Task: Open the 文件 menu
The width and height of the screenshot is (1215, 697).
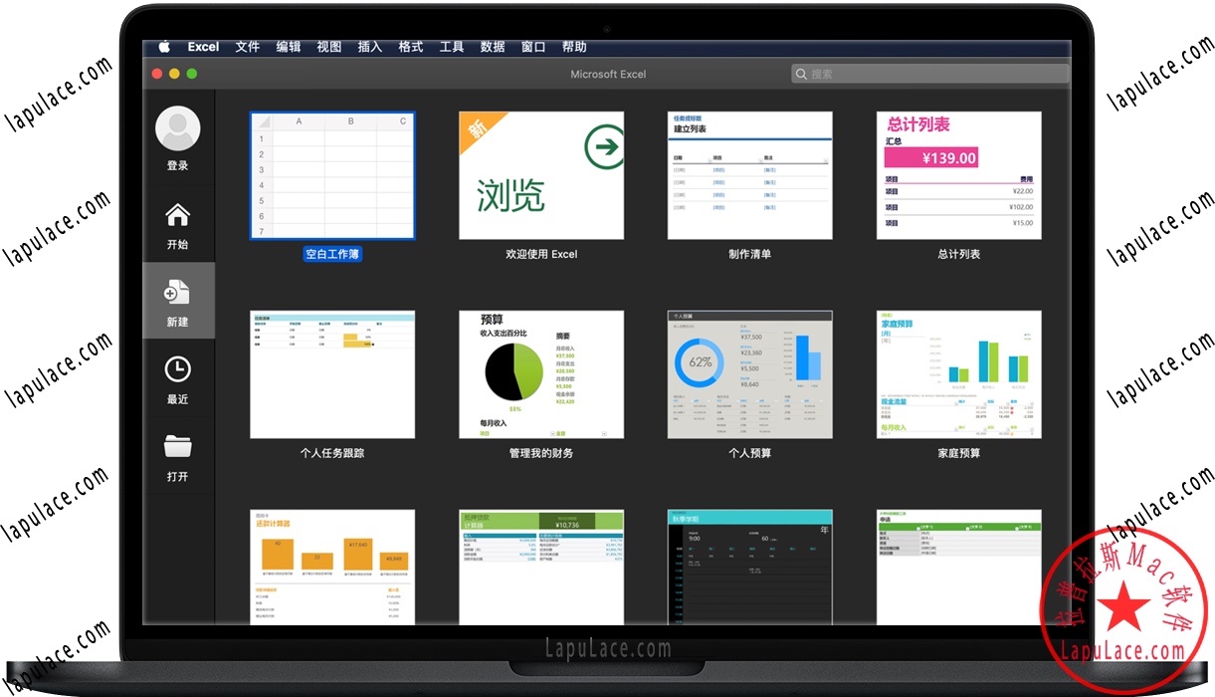Action: click(247, 46)
